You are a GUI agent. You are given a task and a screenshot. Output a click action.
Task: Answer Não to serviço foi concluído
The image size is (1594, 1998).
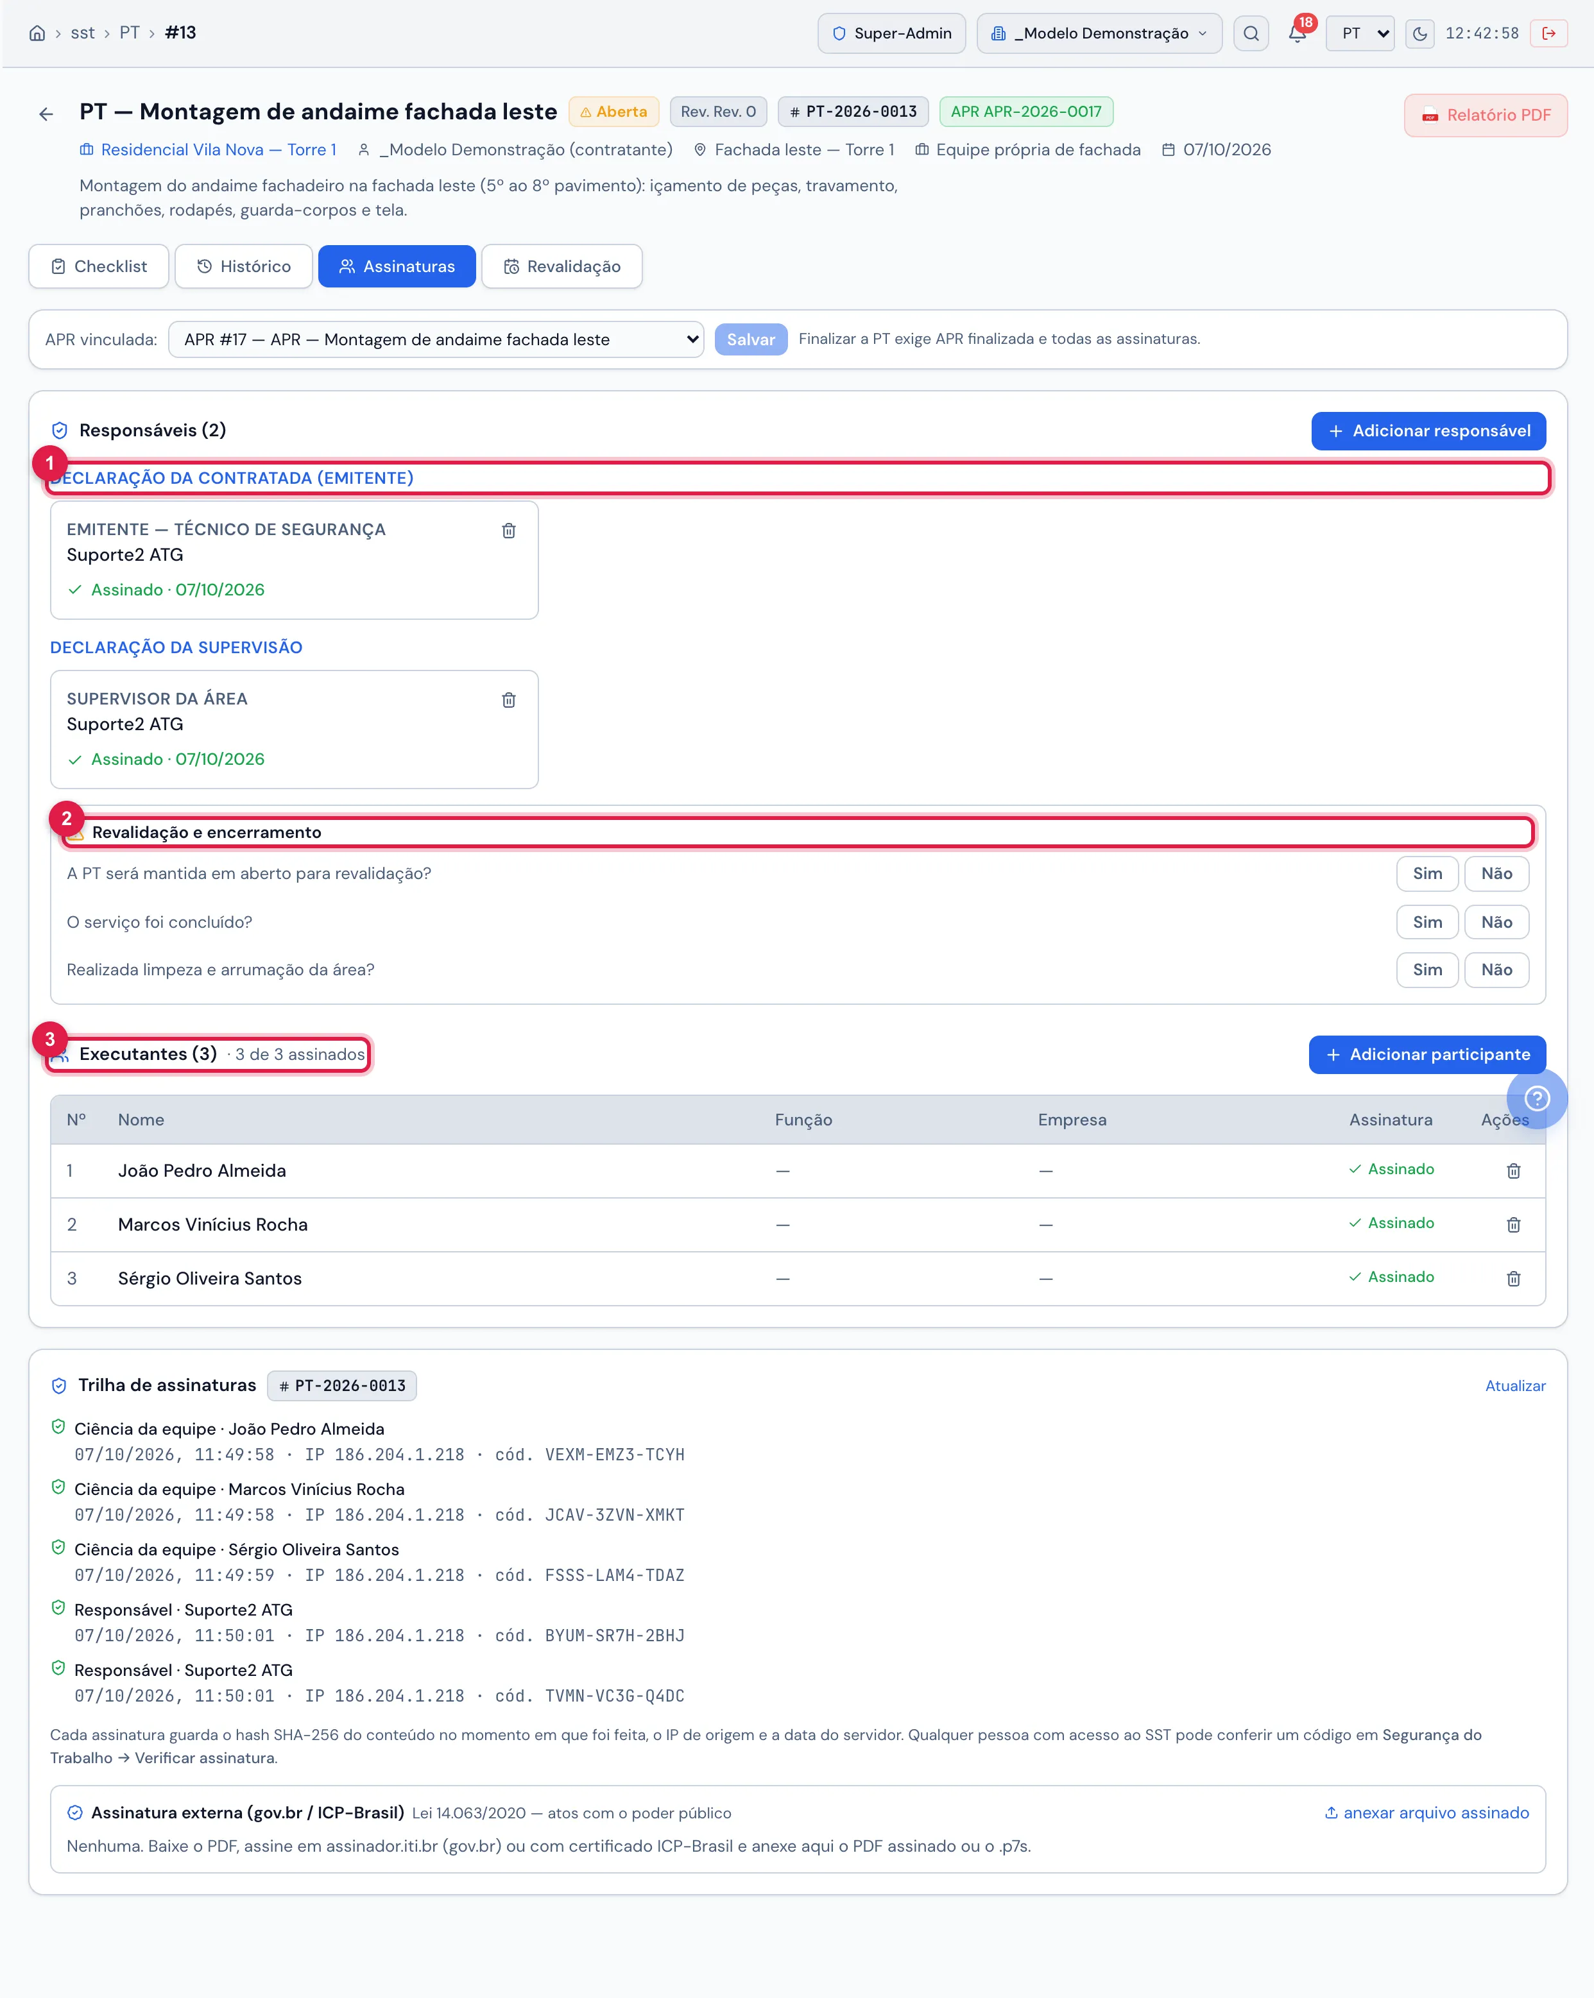pos(1496,922)
